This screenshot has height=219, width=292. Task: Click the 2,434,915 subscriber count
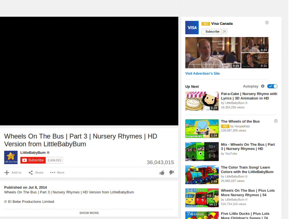[54, 160]
